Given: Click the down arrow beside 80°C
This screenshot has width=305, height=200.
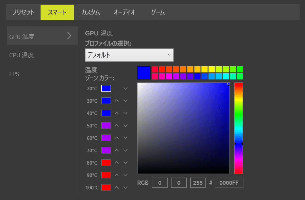Looking at the screenshot, I should 125,163.
